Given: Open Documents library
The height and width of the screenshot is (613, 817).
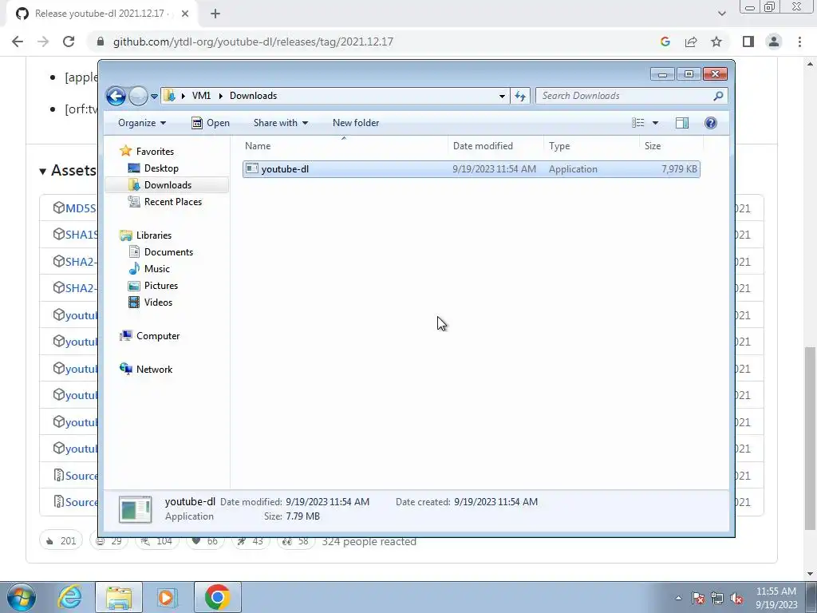Looking at the screenshot, I should 168,251.
